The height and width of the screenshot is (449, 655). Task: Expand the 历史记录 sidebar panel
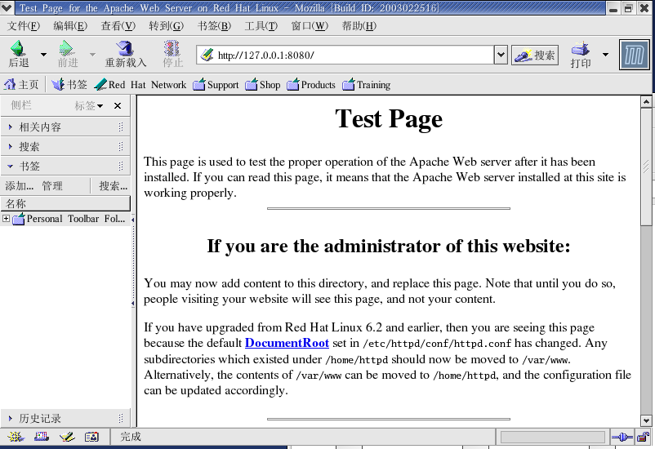coord(65,418)
